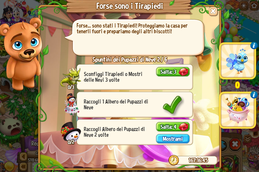Click the snowman head with top hat icon
The image size is (259, 172).
pyautogui.click(x=71, y=132)
